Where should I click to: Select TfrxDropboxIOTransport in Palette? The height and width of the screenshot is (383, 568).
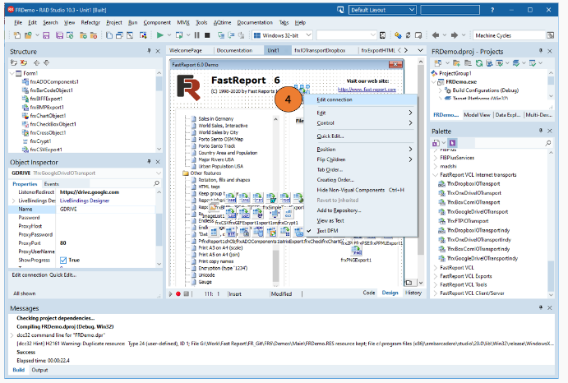pyautogui.click(x=473, y=184)
